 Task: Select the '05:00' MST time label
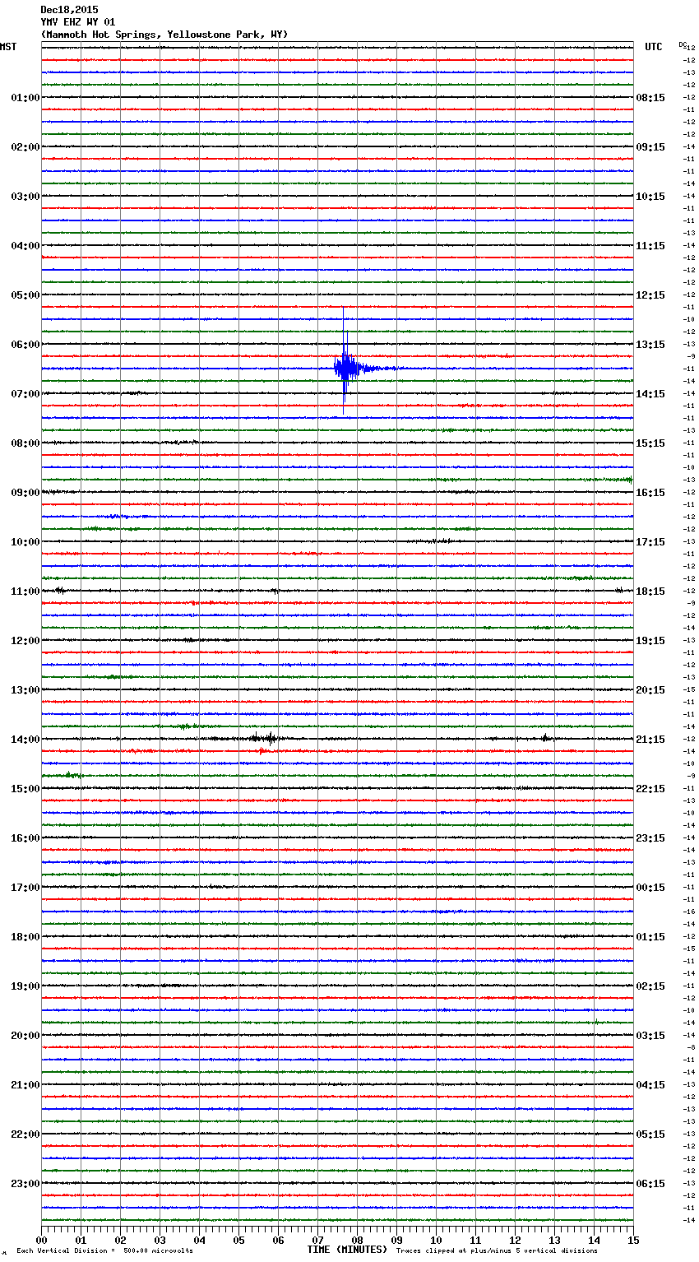[x=25, y=295]
